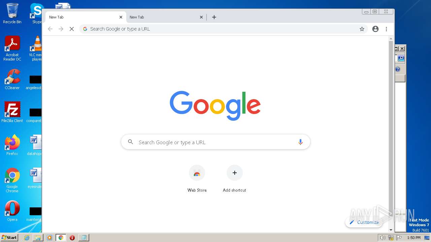Click the volume speaker tray icon
The height and width of the screenshot is (242, 431).
383,238
